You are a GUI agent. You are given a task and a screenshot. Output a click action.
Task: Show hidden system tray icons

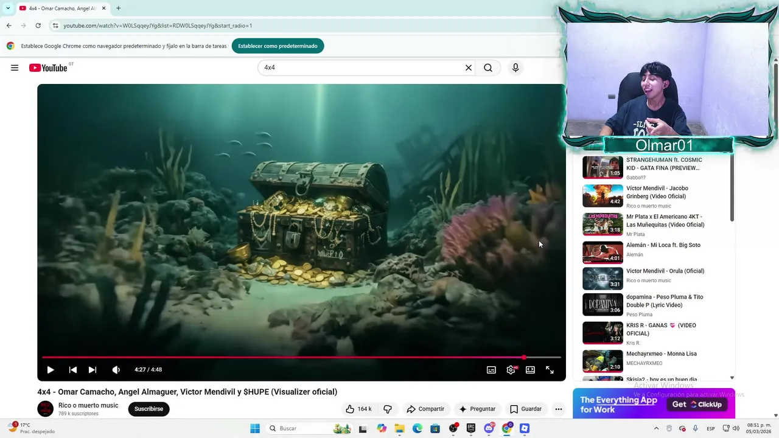point(656,428)
